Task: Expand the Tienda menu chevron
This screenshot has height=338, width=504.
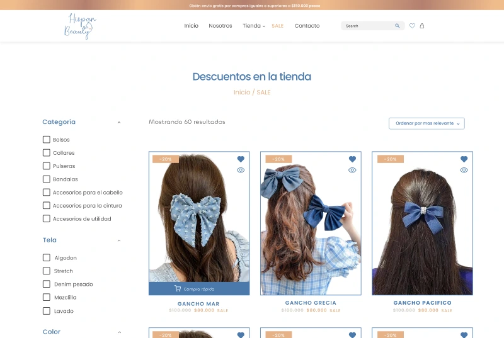Action: (264, 26)
